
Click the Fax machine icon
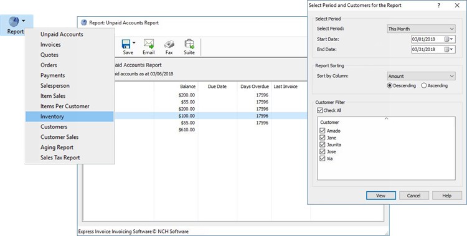click(169, 44)
